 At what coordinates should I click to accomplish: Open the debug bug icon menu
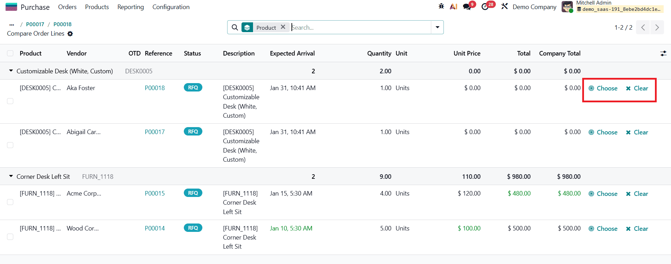coord(441,6)
